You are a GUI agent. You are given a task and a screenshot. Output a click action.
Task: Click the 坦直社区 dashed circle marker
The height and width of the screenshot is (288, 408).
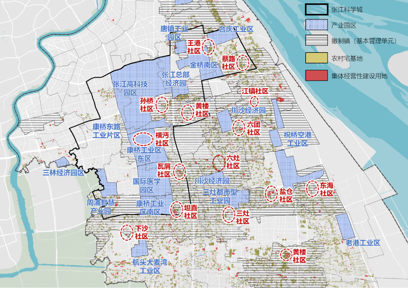(x=176, y=209)
